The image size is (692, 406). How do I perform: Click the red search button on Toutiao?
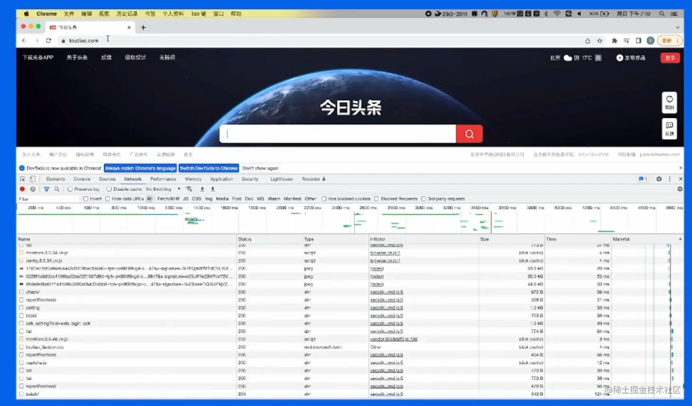pos(469,134)
